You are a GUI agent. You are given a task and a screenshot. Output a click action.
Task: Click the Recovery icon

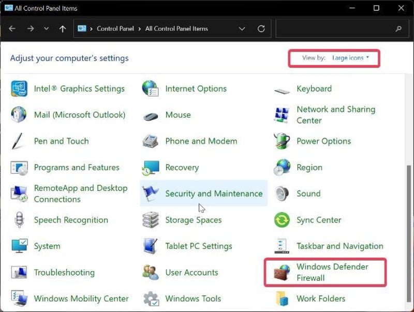151,168
